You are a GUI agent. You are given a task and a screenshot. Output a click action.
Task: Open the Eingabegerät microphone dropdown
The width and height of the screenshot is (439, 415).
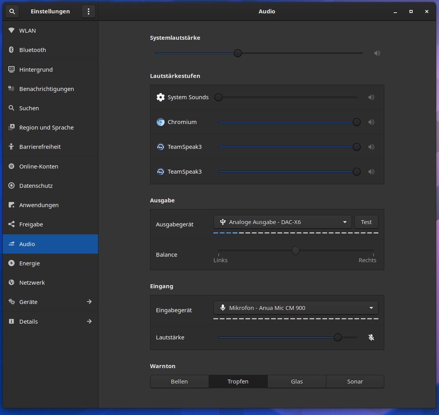(x=296, y=308)
